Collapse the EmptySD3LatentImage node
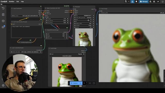Viewport: 165px width, 93px height. 46,30
